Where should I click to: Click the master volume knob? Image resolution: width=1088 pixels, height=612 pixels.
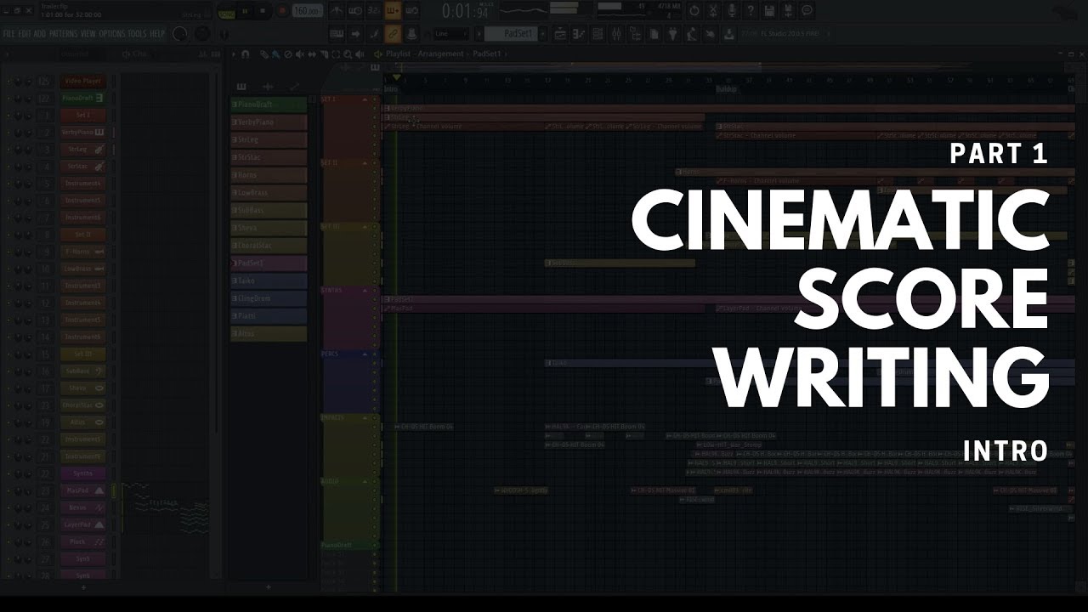click(x=179, y=34)
